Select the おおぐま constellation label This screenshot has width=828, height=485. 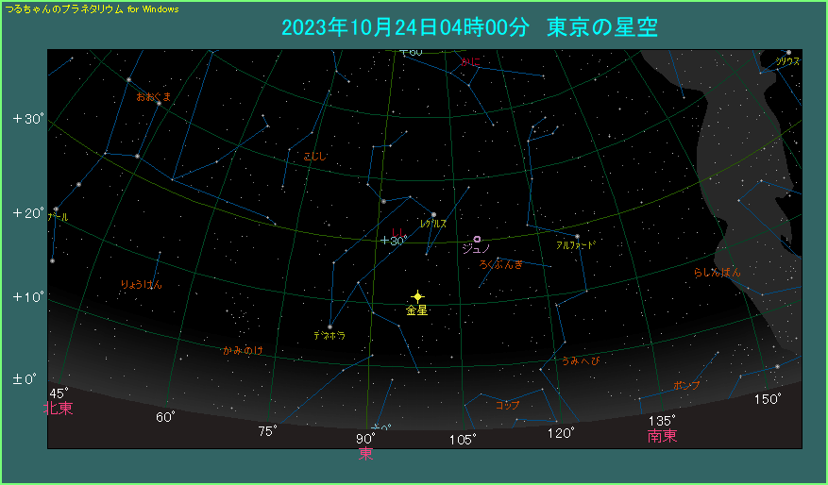pyautogui.click(x=153, y=96)
